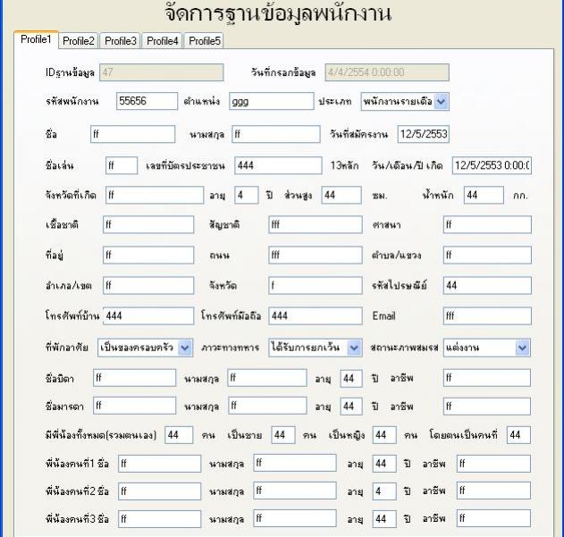
Task: Click the เชื้อชาติ ethnicity field
Action: coord(148,225)
